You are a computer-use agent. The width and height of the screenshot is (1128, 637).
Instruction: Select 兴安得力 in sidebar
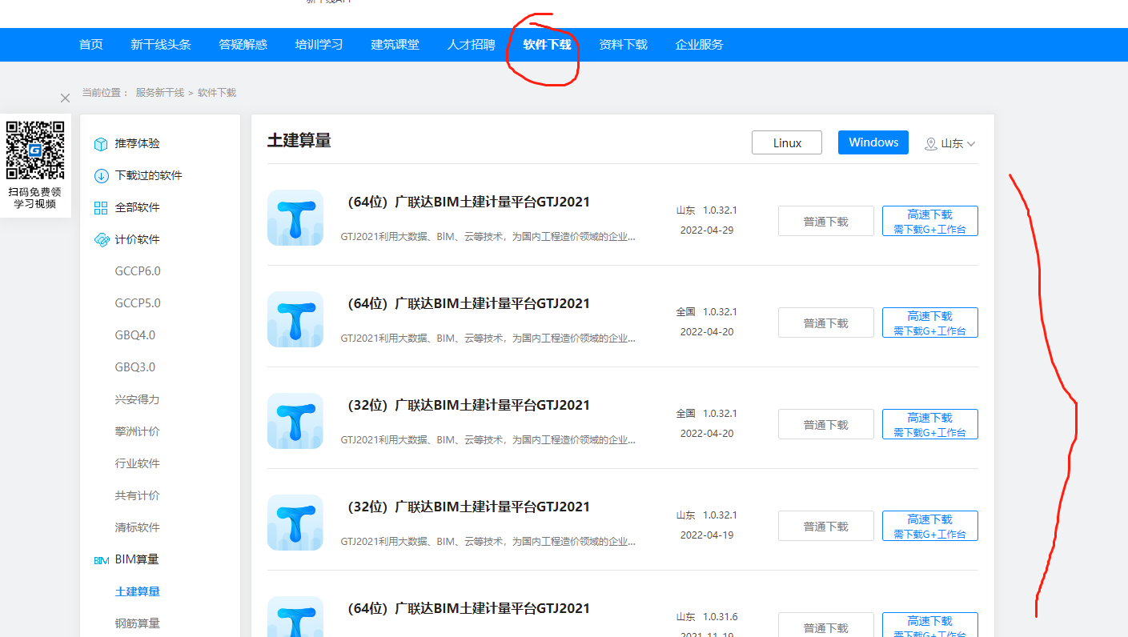pos(138,399)
